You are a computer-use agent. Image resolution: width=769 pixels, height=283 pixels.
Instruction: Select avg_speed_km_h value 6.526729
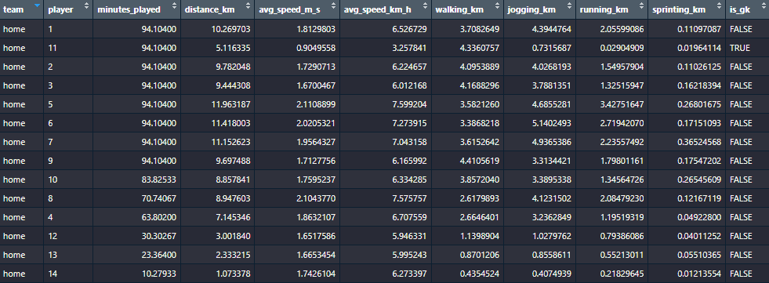click(409, 29)
